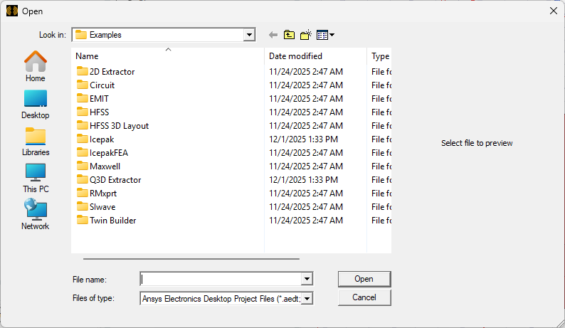Sort by the Type column header

click(x=379, y=56)
